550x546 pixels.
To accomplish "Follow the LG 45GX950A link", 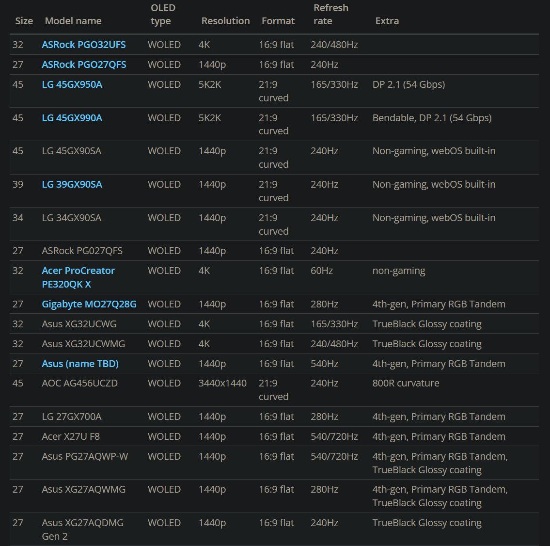I will 72,84.
